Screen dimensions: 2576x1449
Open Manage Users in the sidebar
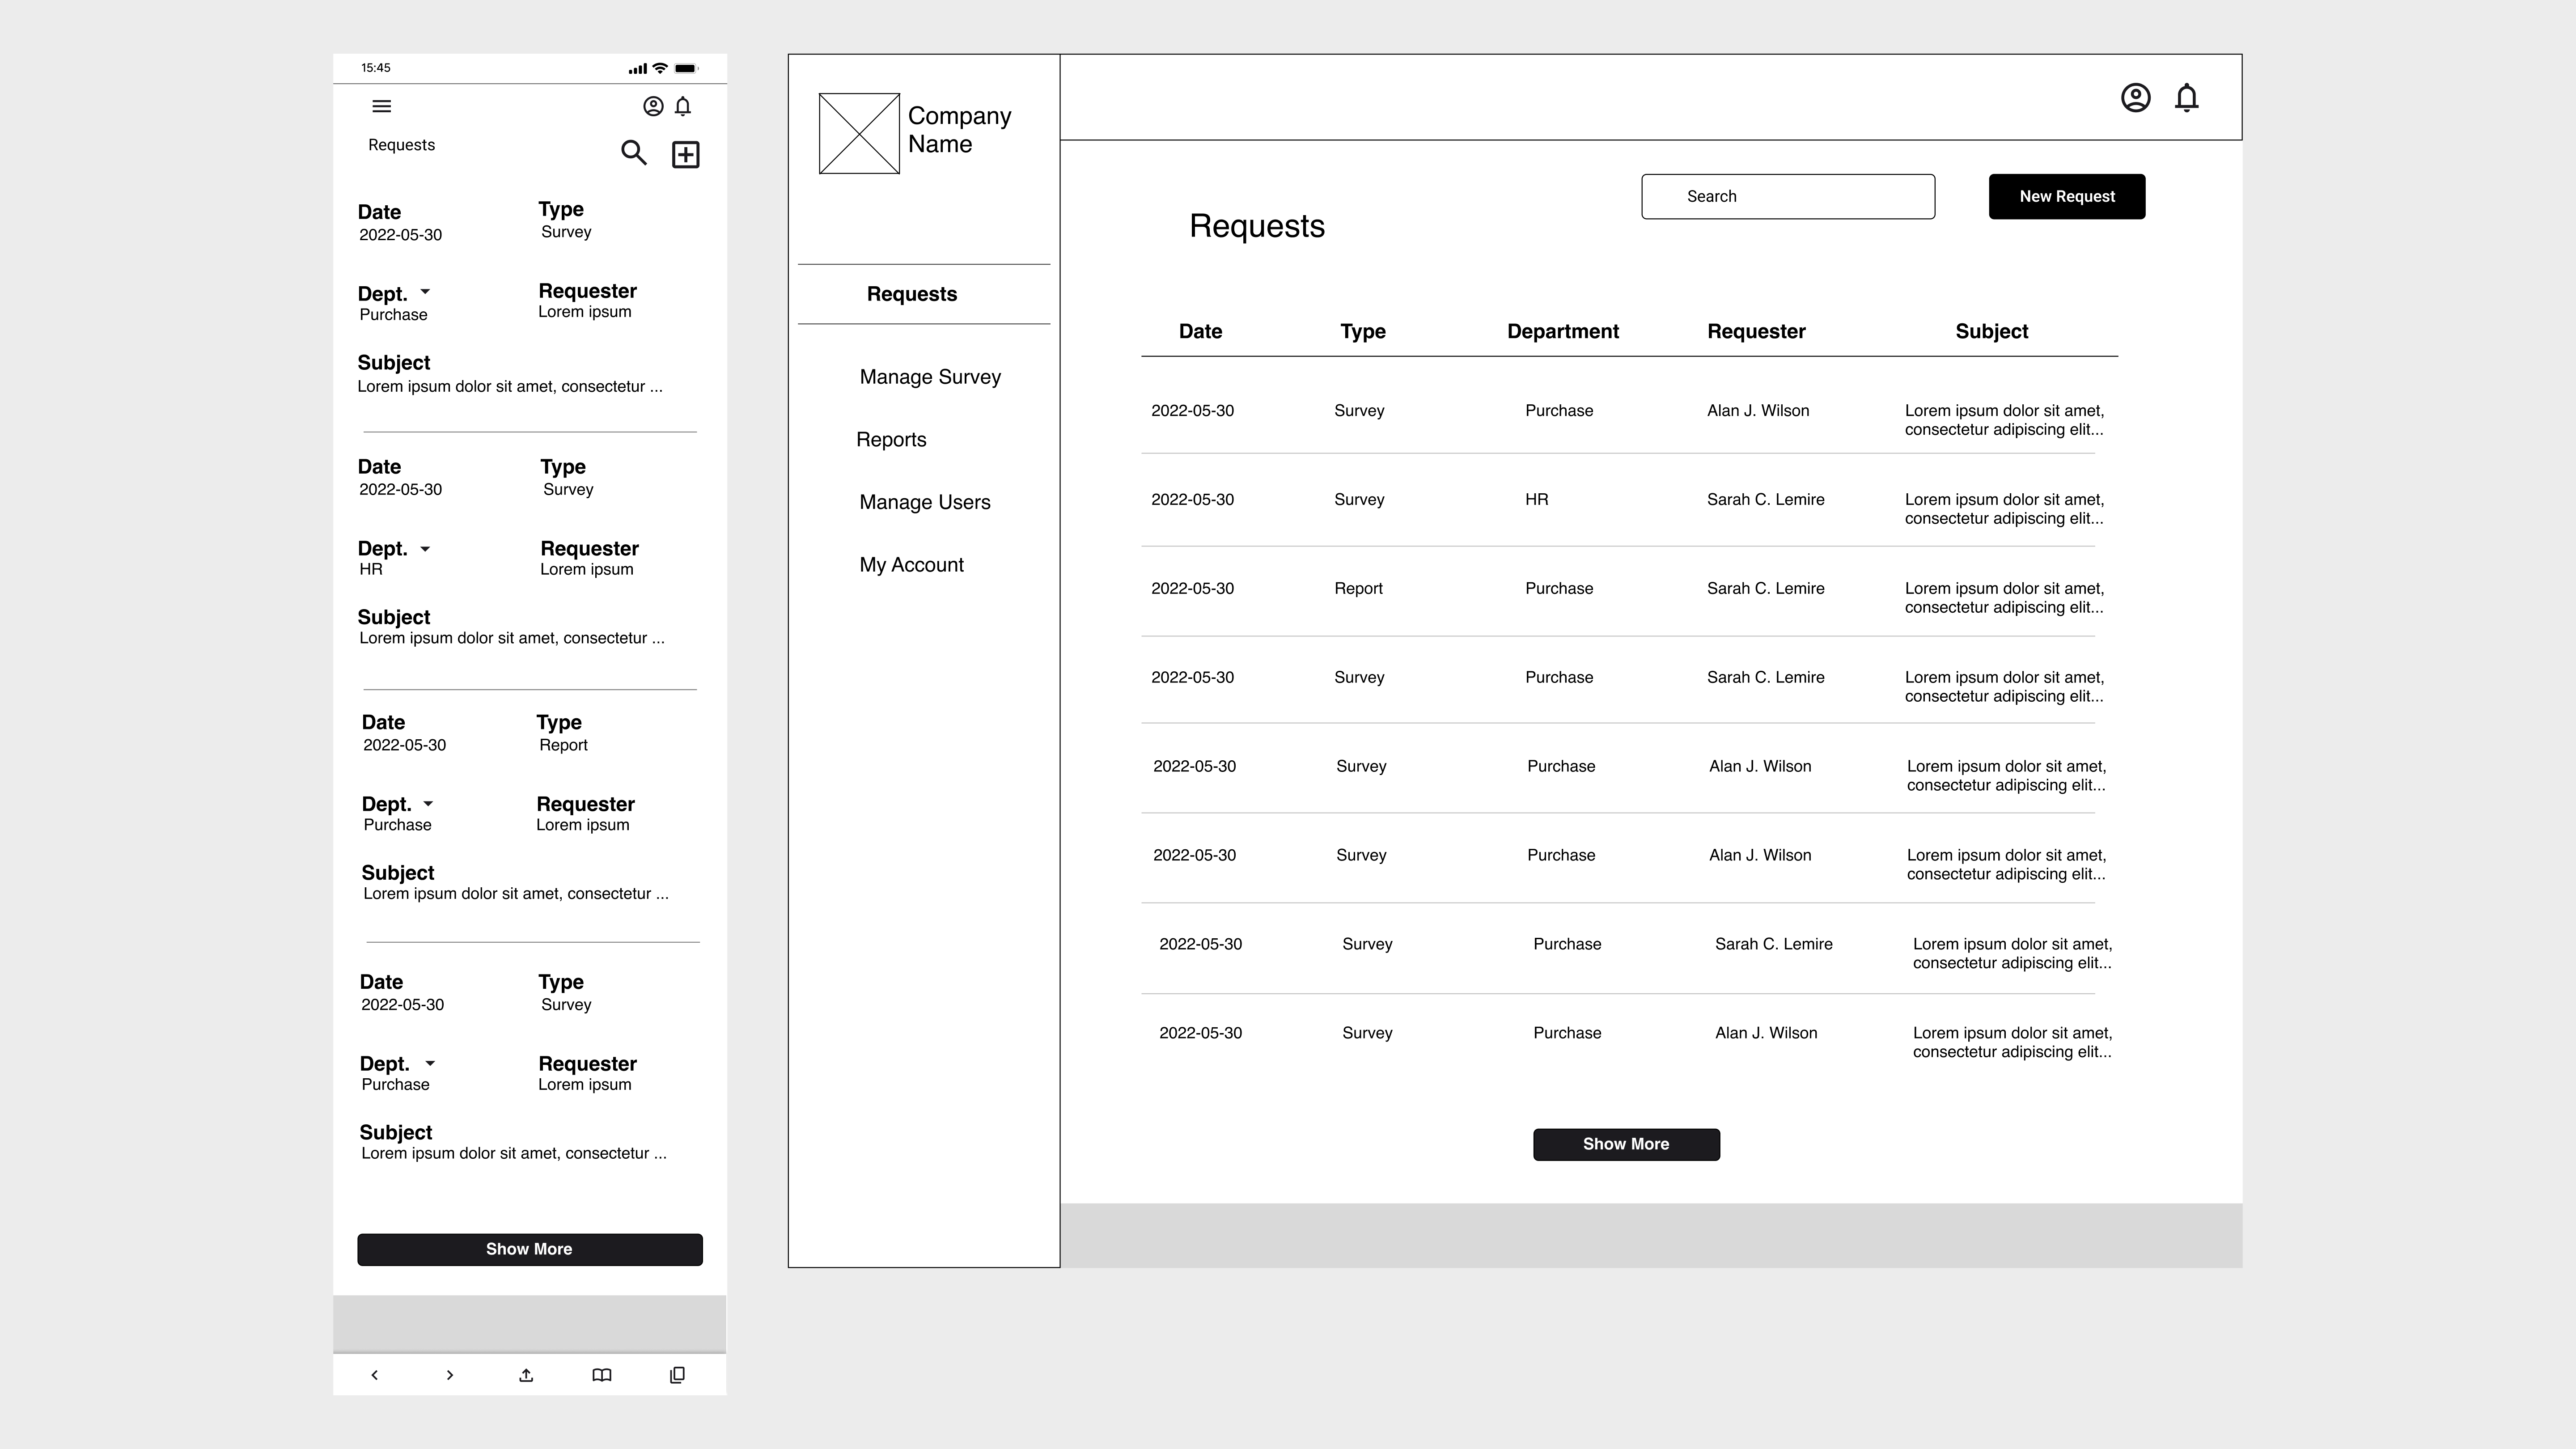925,502
